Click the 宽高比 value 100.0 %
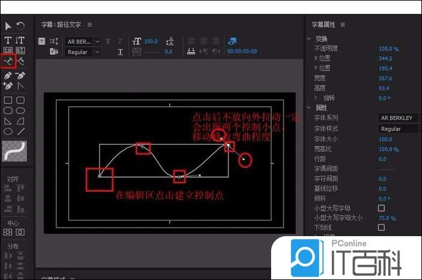This screenshot has width=422, height=280. 389,149
